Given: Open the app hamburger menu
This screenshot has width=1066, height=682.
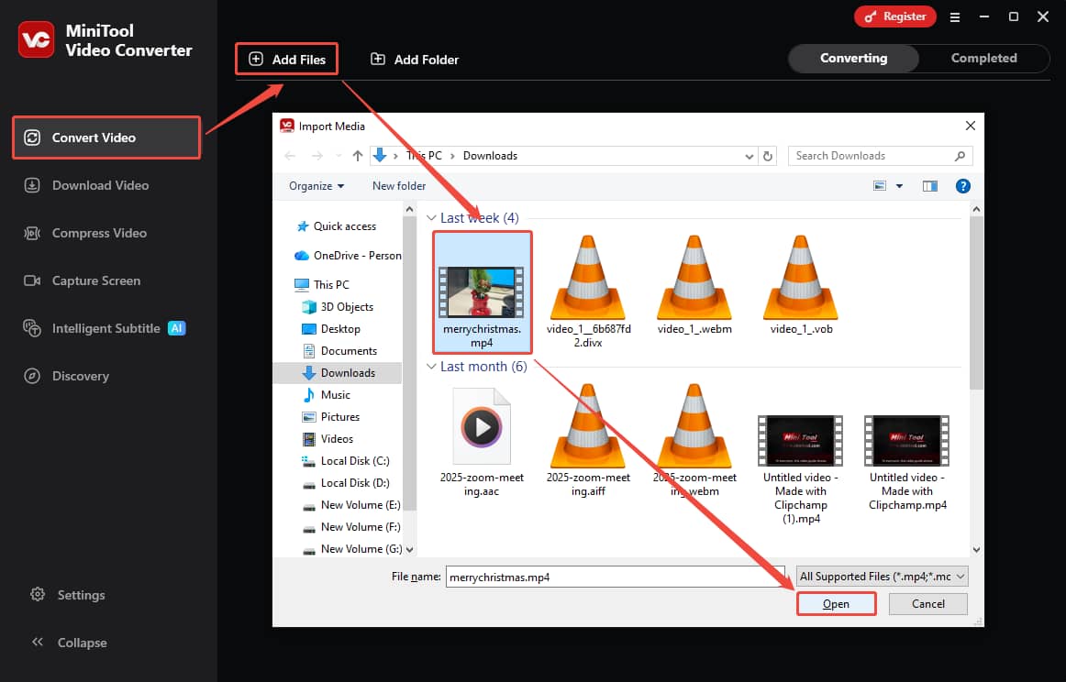Looking at the screenshot, I should [955, 16].
